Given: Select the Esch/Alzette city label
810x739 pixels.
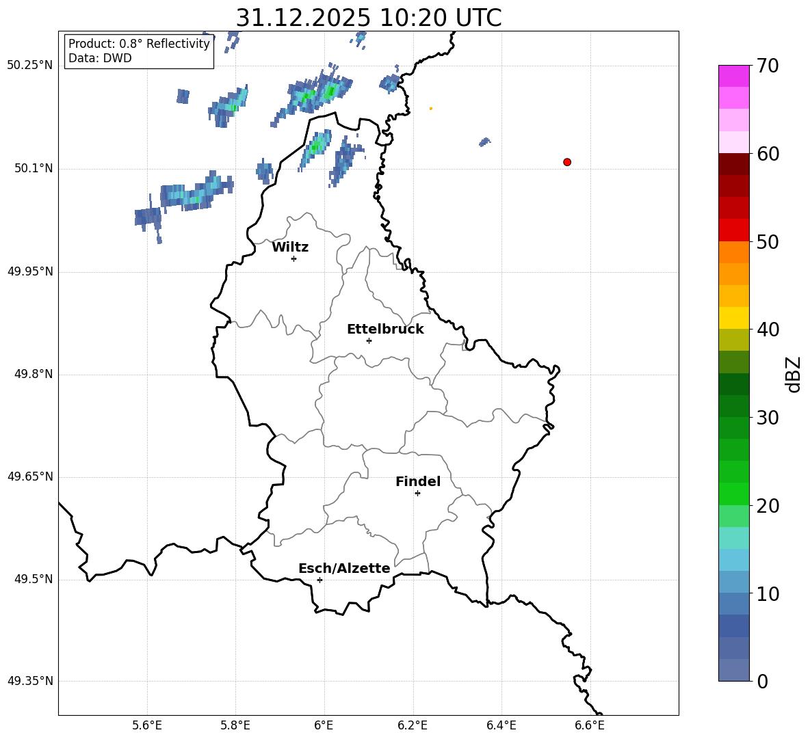Looking at the screenshot, I should 344,568.
